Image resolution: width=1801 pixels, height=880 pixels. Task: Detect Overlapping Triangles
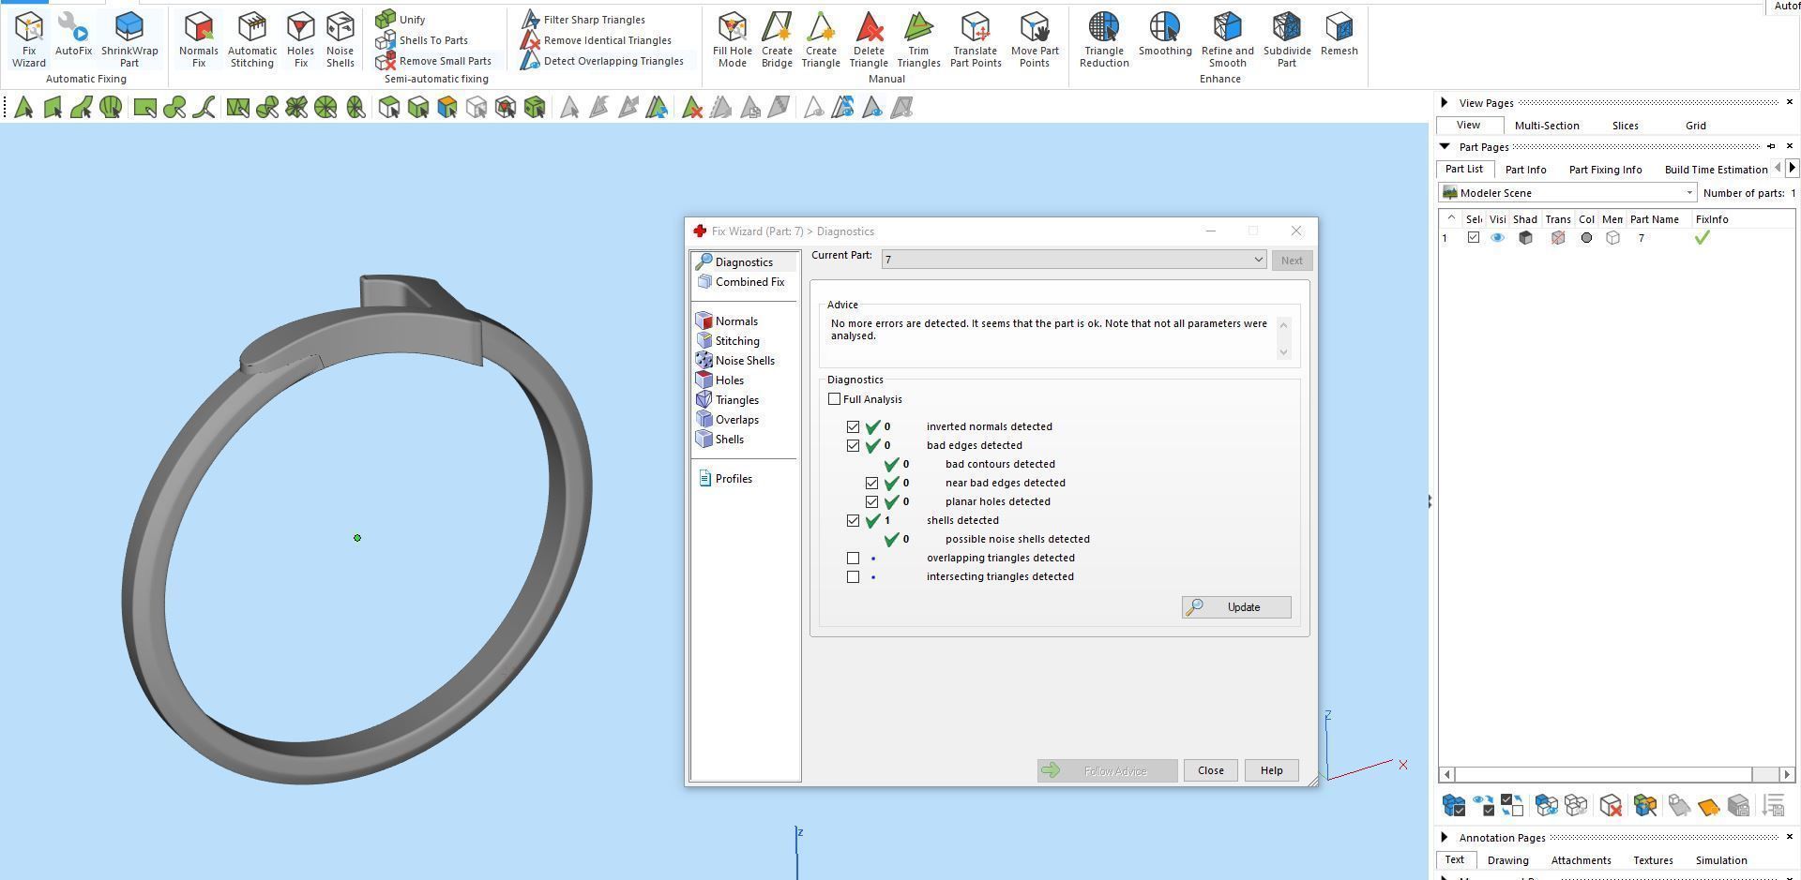click(602, 61)
